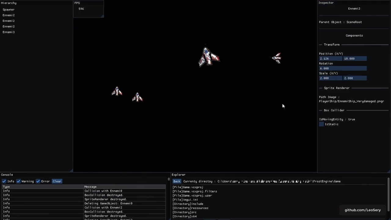Image resolution: width=391 pixels, height=220 pixels.
Task: Toggle the Warning filter checkbox
Action: (x=18, y=181)
